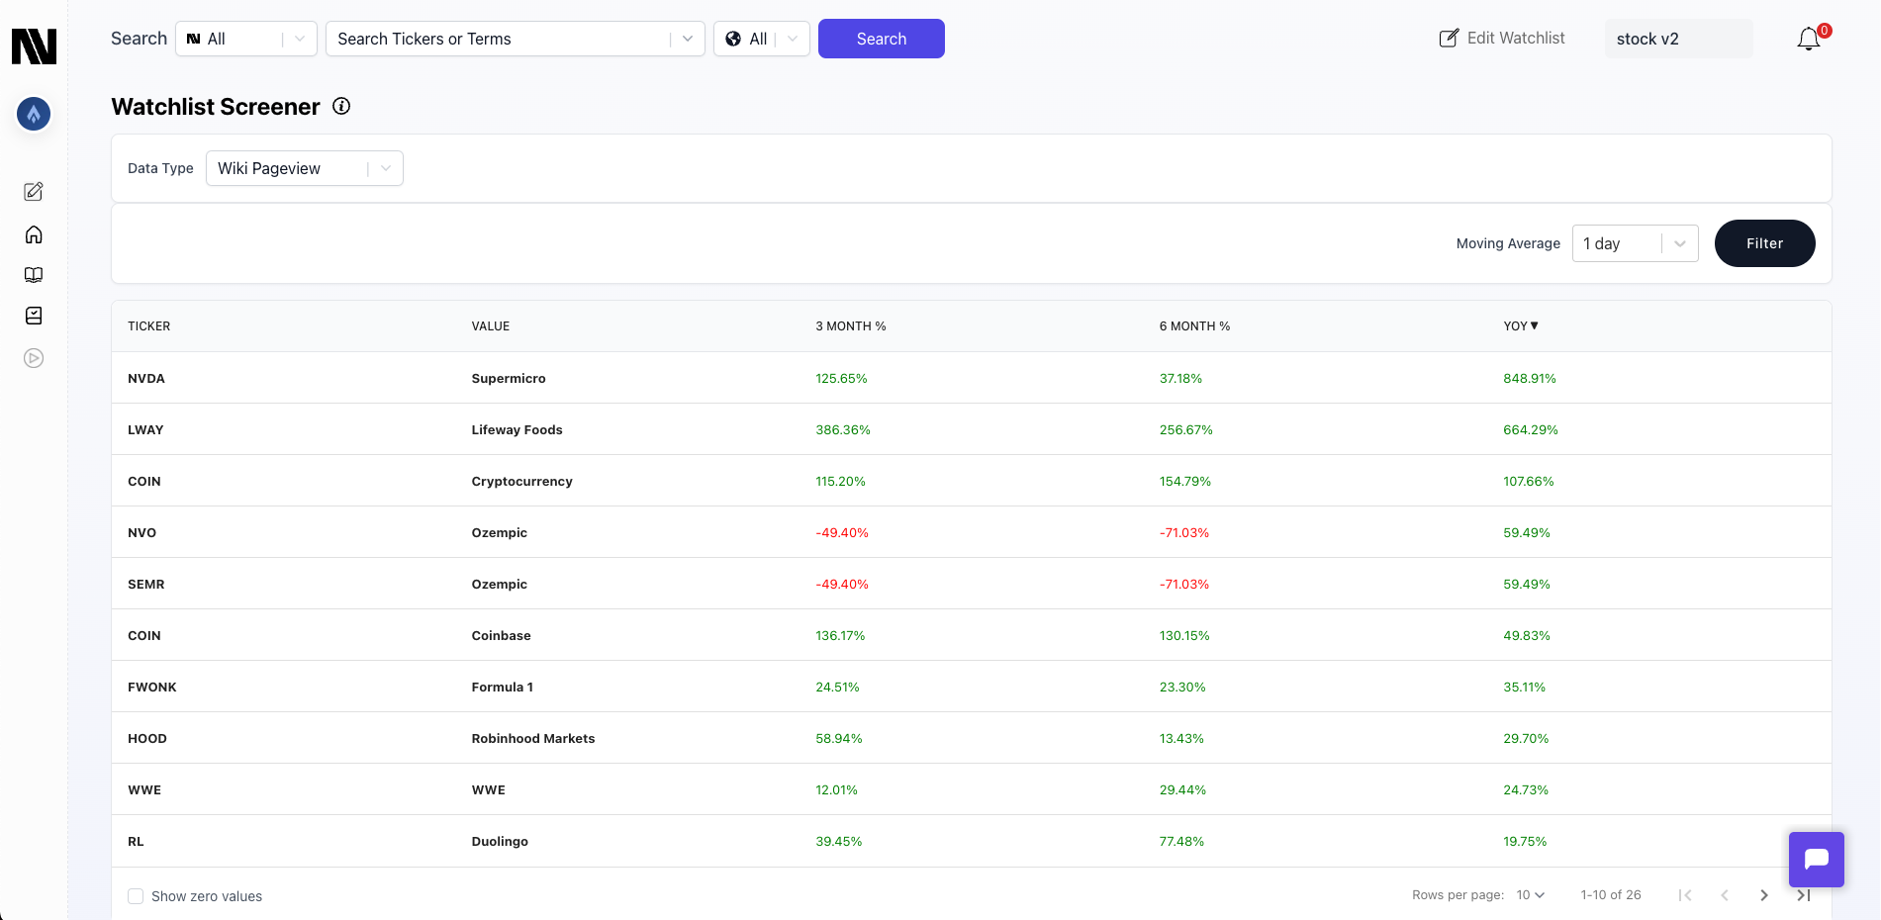Open the chat bubble widget
This screenshot has height=920, width=1881.
(1817, 859)
